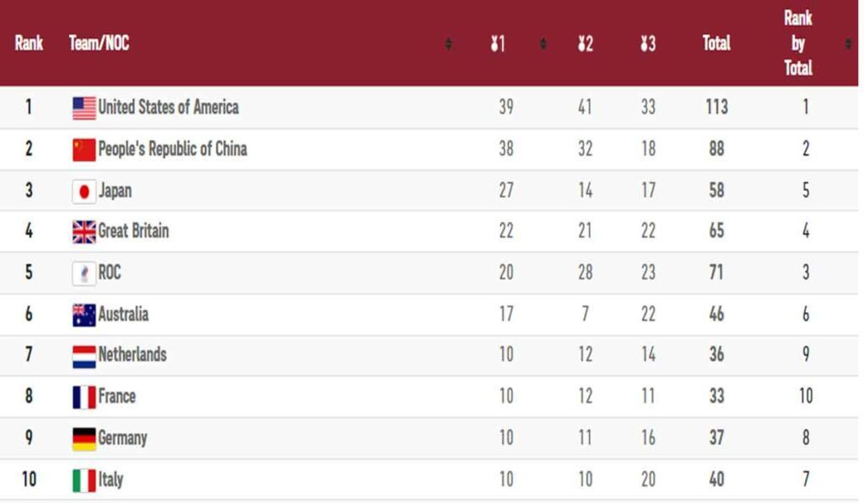The height and width of the screenshot is (503, 864).
Task: Click the France flag icon
Action: (84, 398)
